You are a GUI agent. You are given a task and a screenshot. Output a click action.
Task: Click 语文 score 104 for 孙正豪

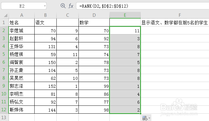click(45, 70)
